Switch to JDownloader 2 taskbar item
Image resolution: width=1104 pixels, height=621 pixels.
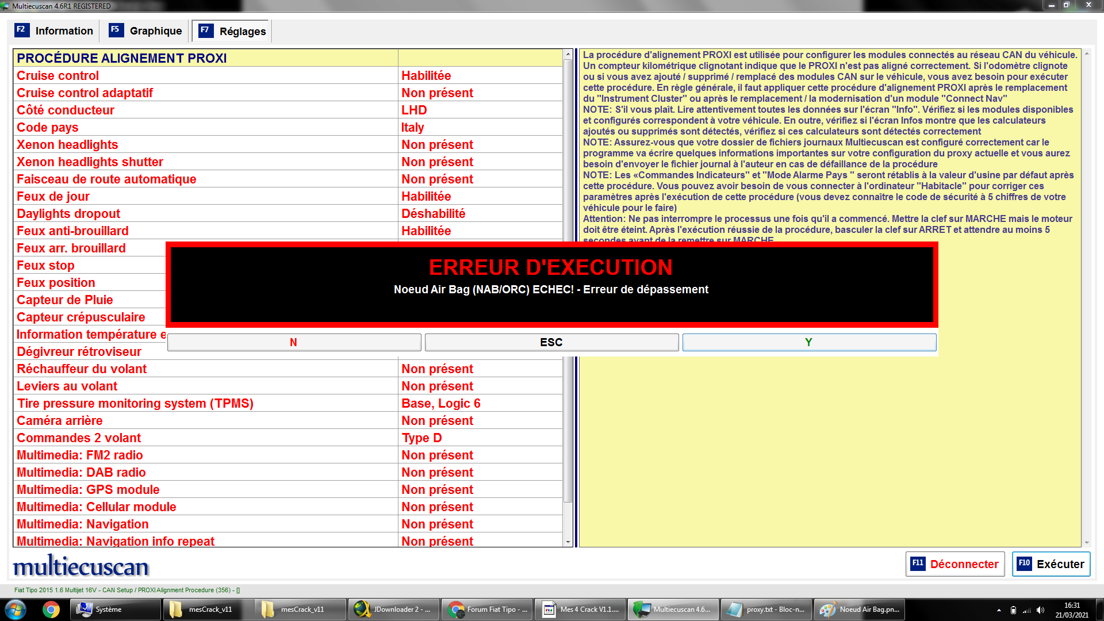pos(394,609)
